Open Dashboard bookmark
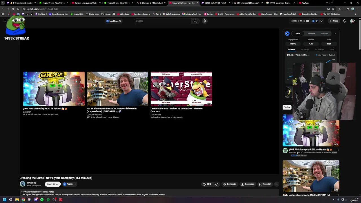This screenshot has height=203, width=361. click(41, 14)
